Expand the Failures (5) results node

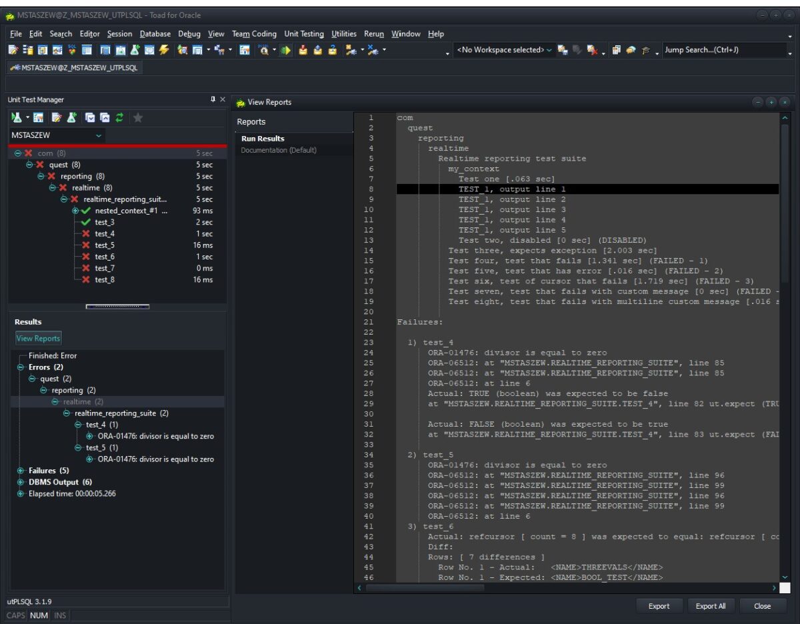[21, 471]
